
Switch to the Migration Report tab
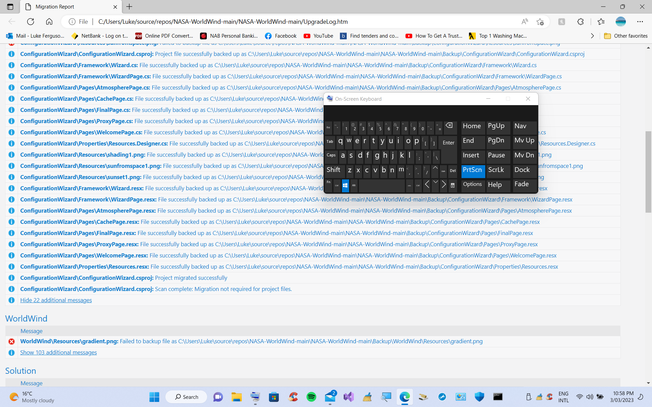coord(70,7)
